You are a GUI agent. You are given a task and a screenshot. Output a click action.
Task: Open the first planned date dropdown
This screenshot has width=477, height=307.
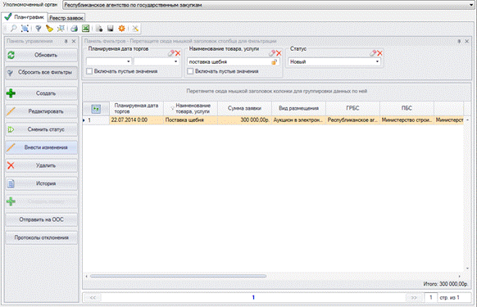point(129,61)
